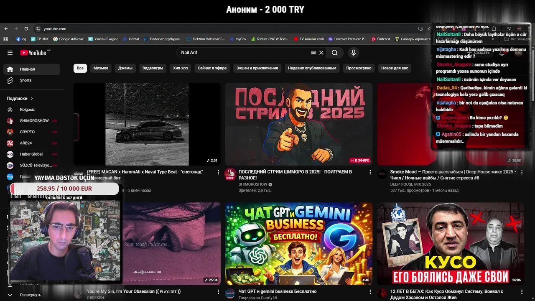Open the CRYPTO subscription channel

tap(32, 132)
